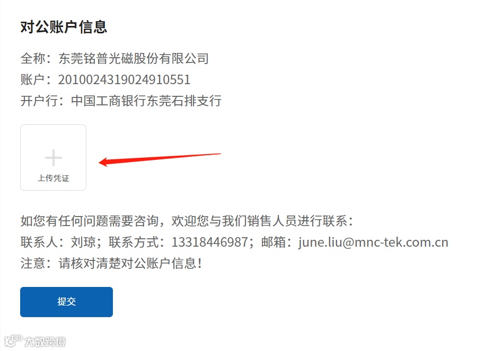
Task: Click the 邮箱 label before the email
Action: pos(274,242)
